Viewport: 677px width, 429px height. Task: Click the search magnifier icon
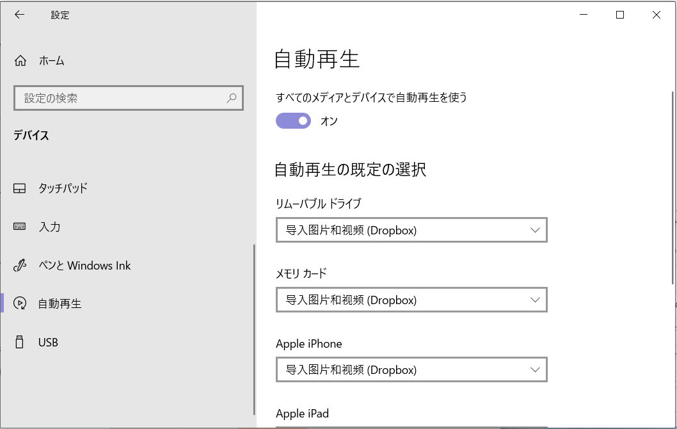point(232,99)
